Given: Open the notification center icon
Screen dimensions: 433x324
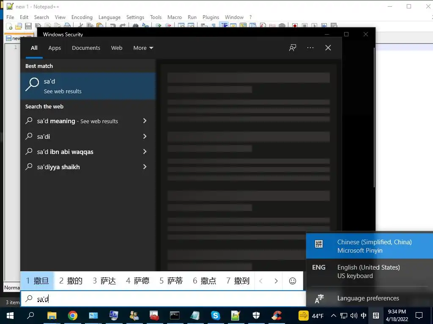Looking at the screenshot, I should pyautogui.click(x=419, y=316).
